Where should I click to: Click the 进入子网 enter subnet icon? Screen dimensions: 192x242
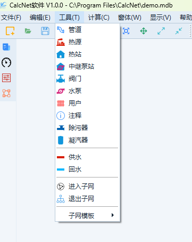click(61, 187)
